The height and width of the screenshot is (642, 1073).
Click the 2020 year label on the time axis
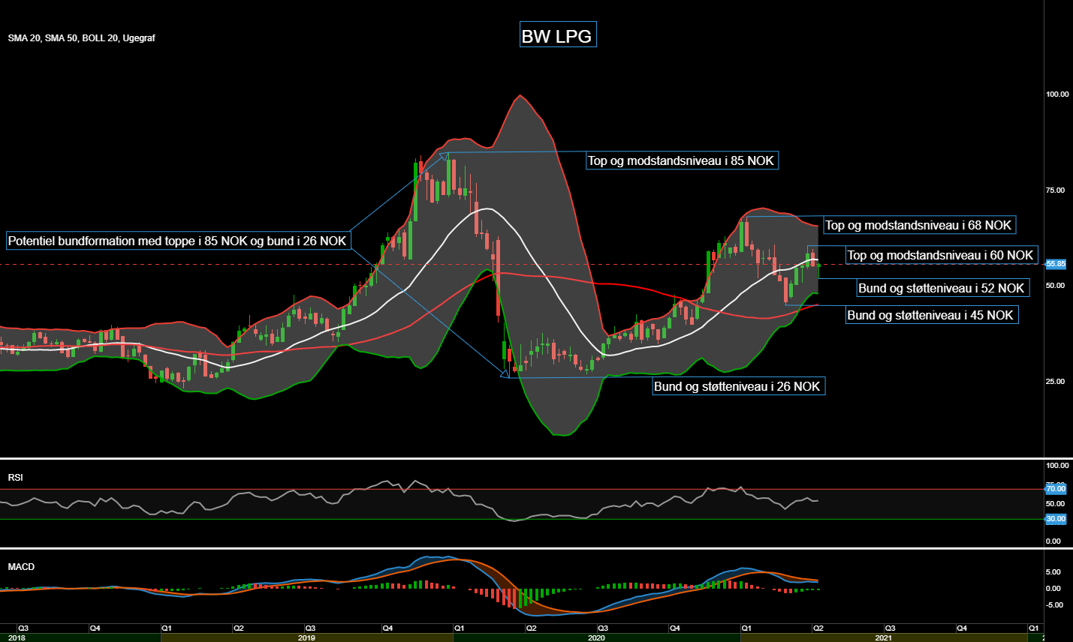(596, 638)
